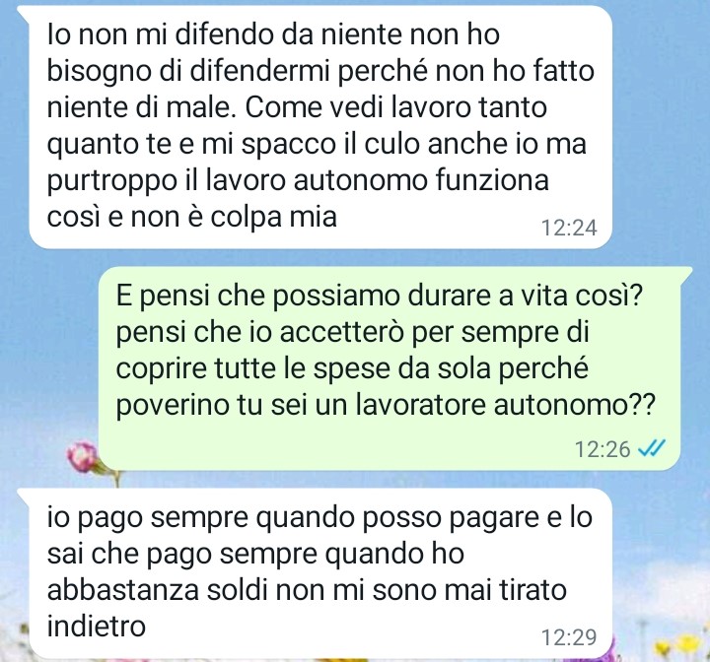Click the 12:24 message timestamp
The width and height of the screenshot is (710, 662).
point(569,228)
